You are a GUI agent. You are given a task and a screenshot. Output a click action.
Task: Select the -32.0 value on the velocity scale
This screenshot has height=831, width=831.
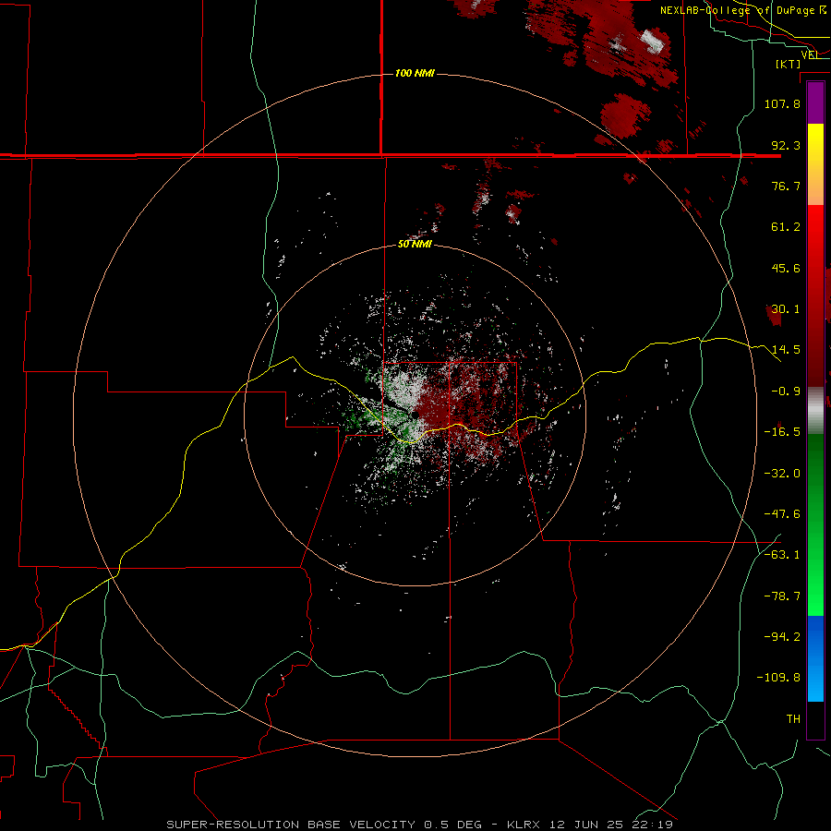click(x=782, y=474)
